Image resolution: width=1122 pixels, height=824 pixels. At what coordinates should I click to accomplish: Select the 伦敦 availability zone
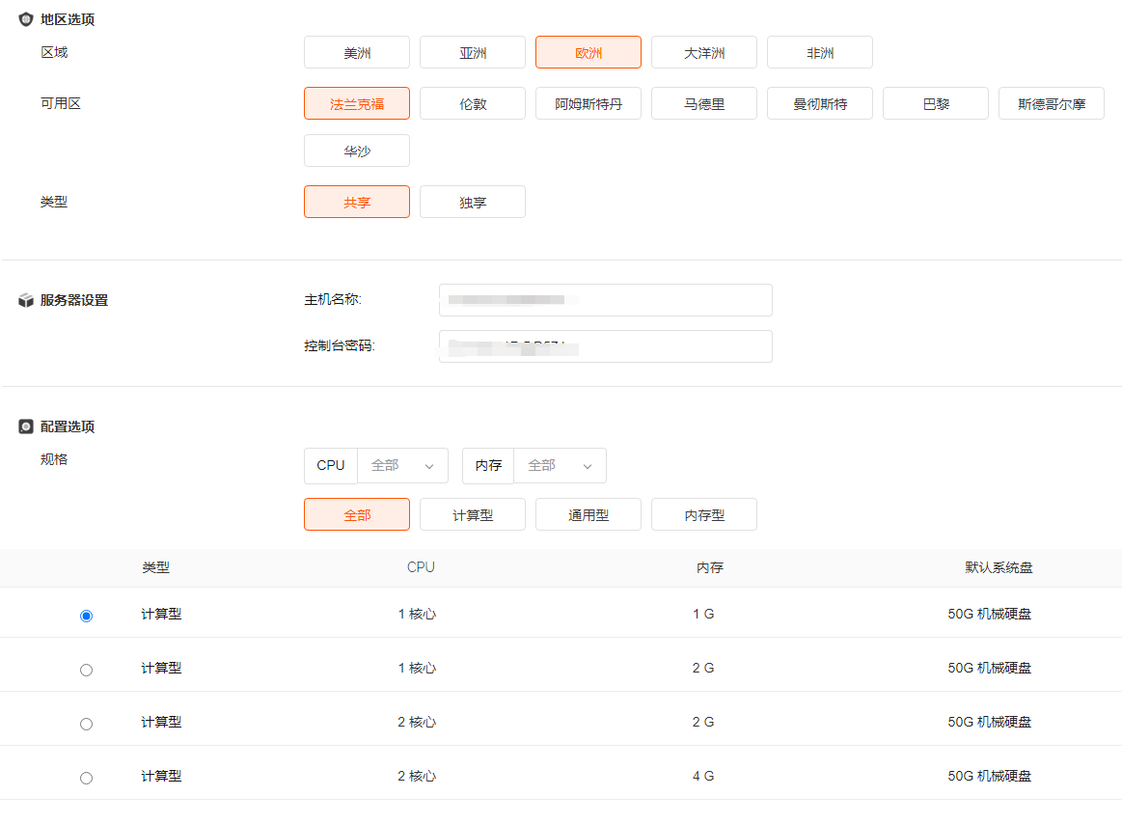[x=473, y=103]
